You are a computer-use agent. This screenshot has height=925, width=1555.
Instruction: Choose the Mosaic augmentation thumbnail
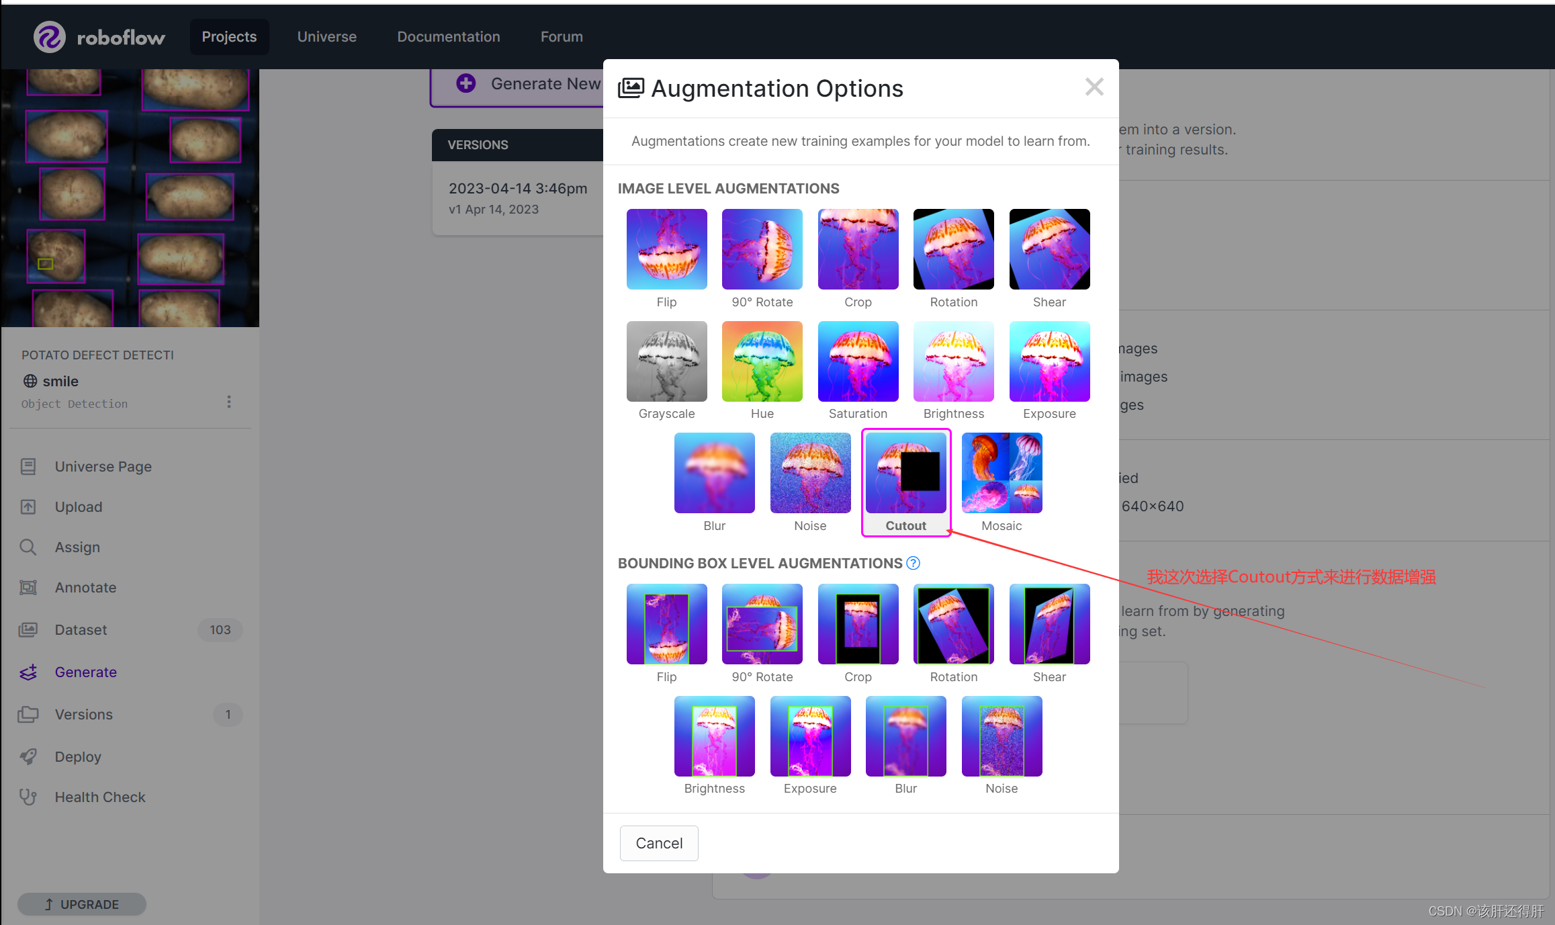coord(1002,474)
